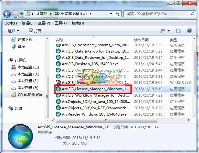The width and height of the screenshot is (199, 153).
Task: Select 网络 in navigation pane
Action: [x=15, y=108]
